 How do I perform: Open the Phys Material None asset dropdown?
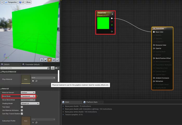pyautogui.click(x=43, y=78)
